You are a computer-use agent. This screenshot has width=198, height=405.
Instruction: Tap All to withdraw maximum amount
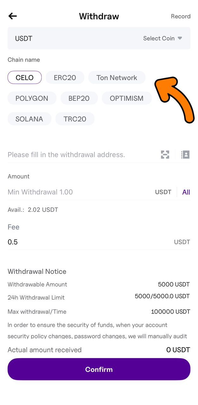pos(186,192)
